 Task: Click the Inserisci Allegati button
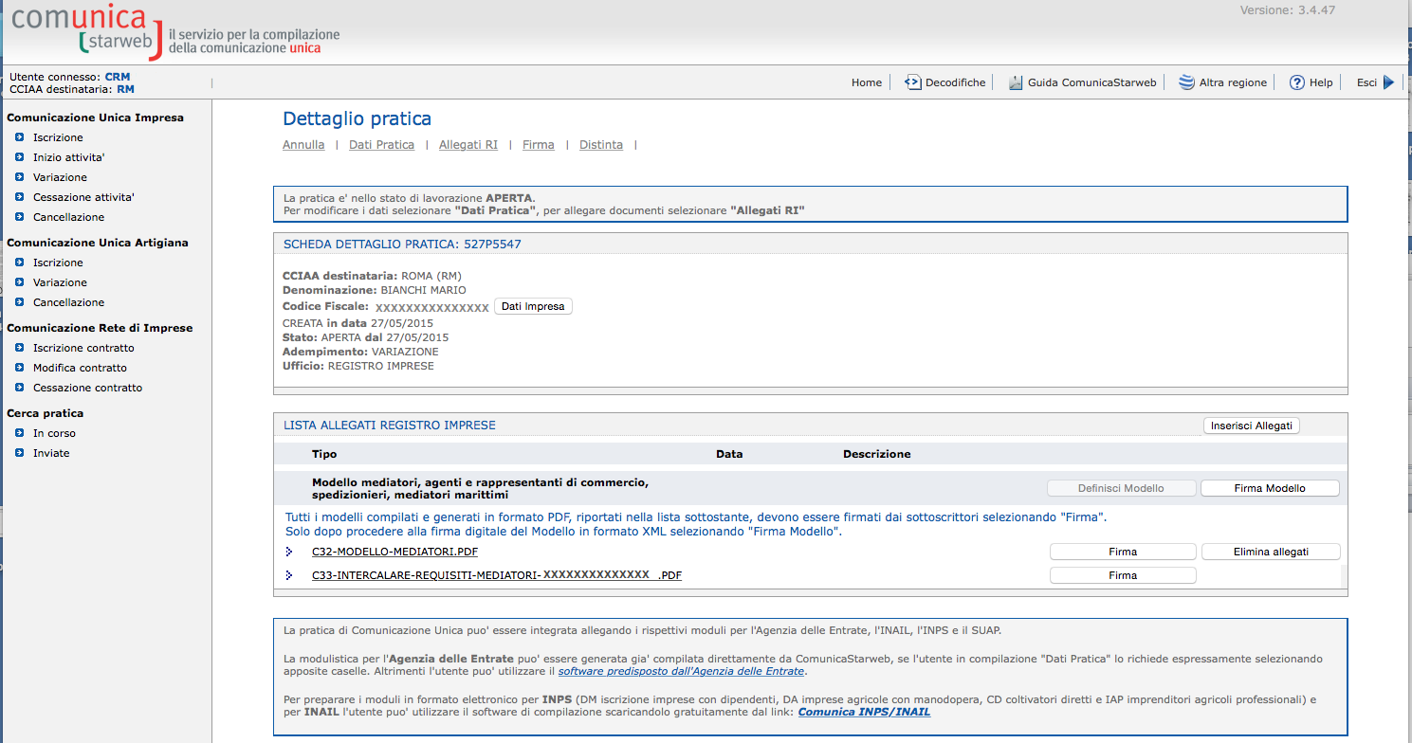[1251, 426]
